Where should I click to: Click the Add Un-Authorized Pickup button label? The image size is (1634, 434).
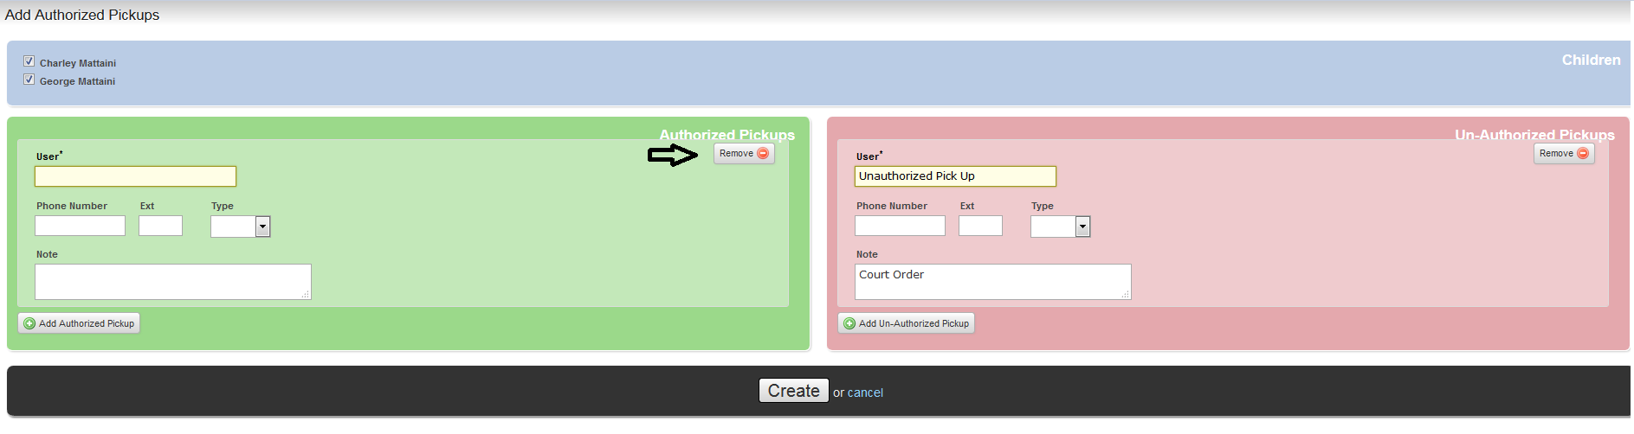tap(914, 323)
